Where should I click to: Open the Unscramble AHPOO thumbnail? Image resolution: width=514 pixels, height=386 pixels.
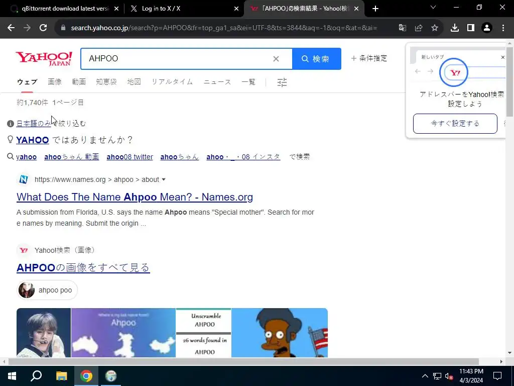(x=204, y=333)
